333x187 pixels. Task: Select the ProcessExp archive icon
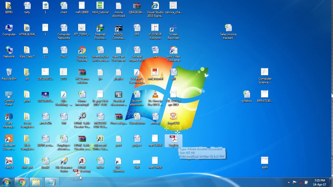[x=118, y=116]
